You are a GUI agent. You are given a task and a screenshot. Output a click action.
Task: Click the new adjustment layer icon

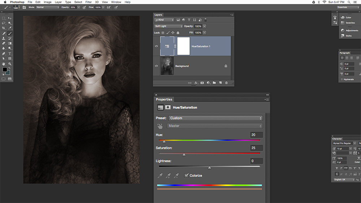(208, 83)
